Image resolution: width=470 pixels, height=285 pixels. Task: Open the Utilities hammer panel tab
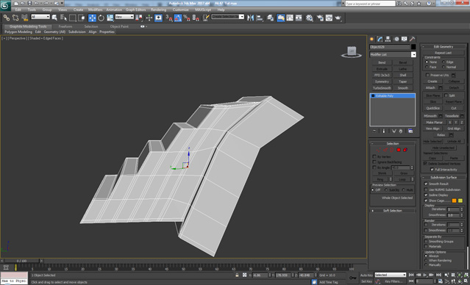click(413, 39)
